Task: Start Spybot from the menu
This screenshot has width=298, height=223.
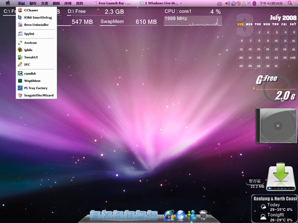Action: tap(36, 34)
